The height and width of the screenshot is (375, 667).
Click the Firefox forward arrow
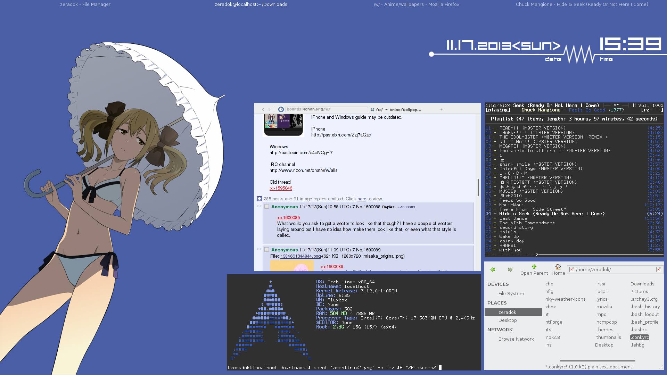269,109
